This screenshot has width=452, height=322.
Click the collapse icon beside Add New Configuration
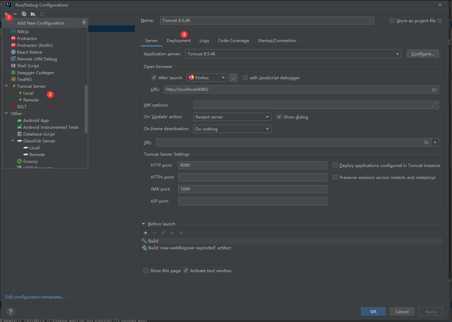click(84, 23)
